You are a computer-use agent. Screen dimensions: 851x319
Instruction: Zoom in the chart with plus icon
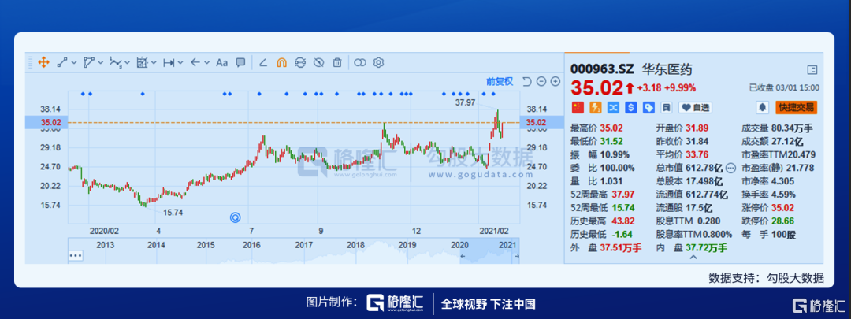coord(556,81)
